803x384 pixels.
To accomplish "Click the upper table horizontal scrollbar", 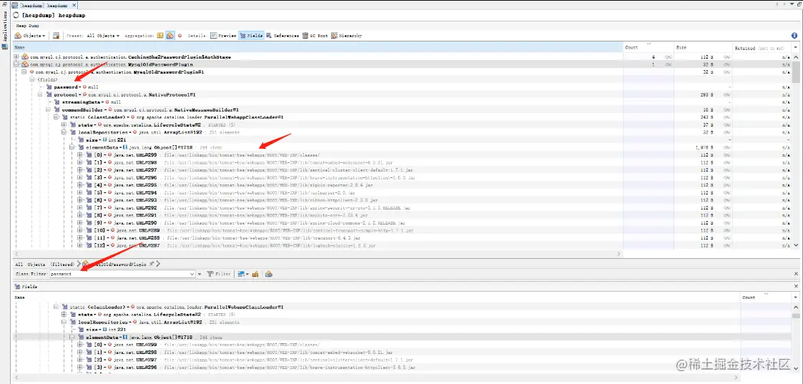I will (x=317, y=253).
